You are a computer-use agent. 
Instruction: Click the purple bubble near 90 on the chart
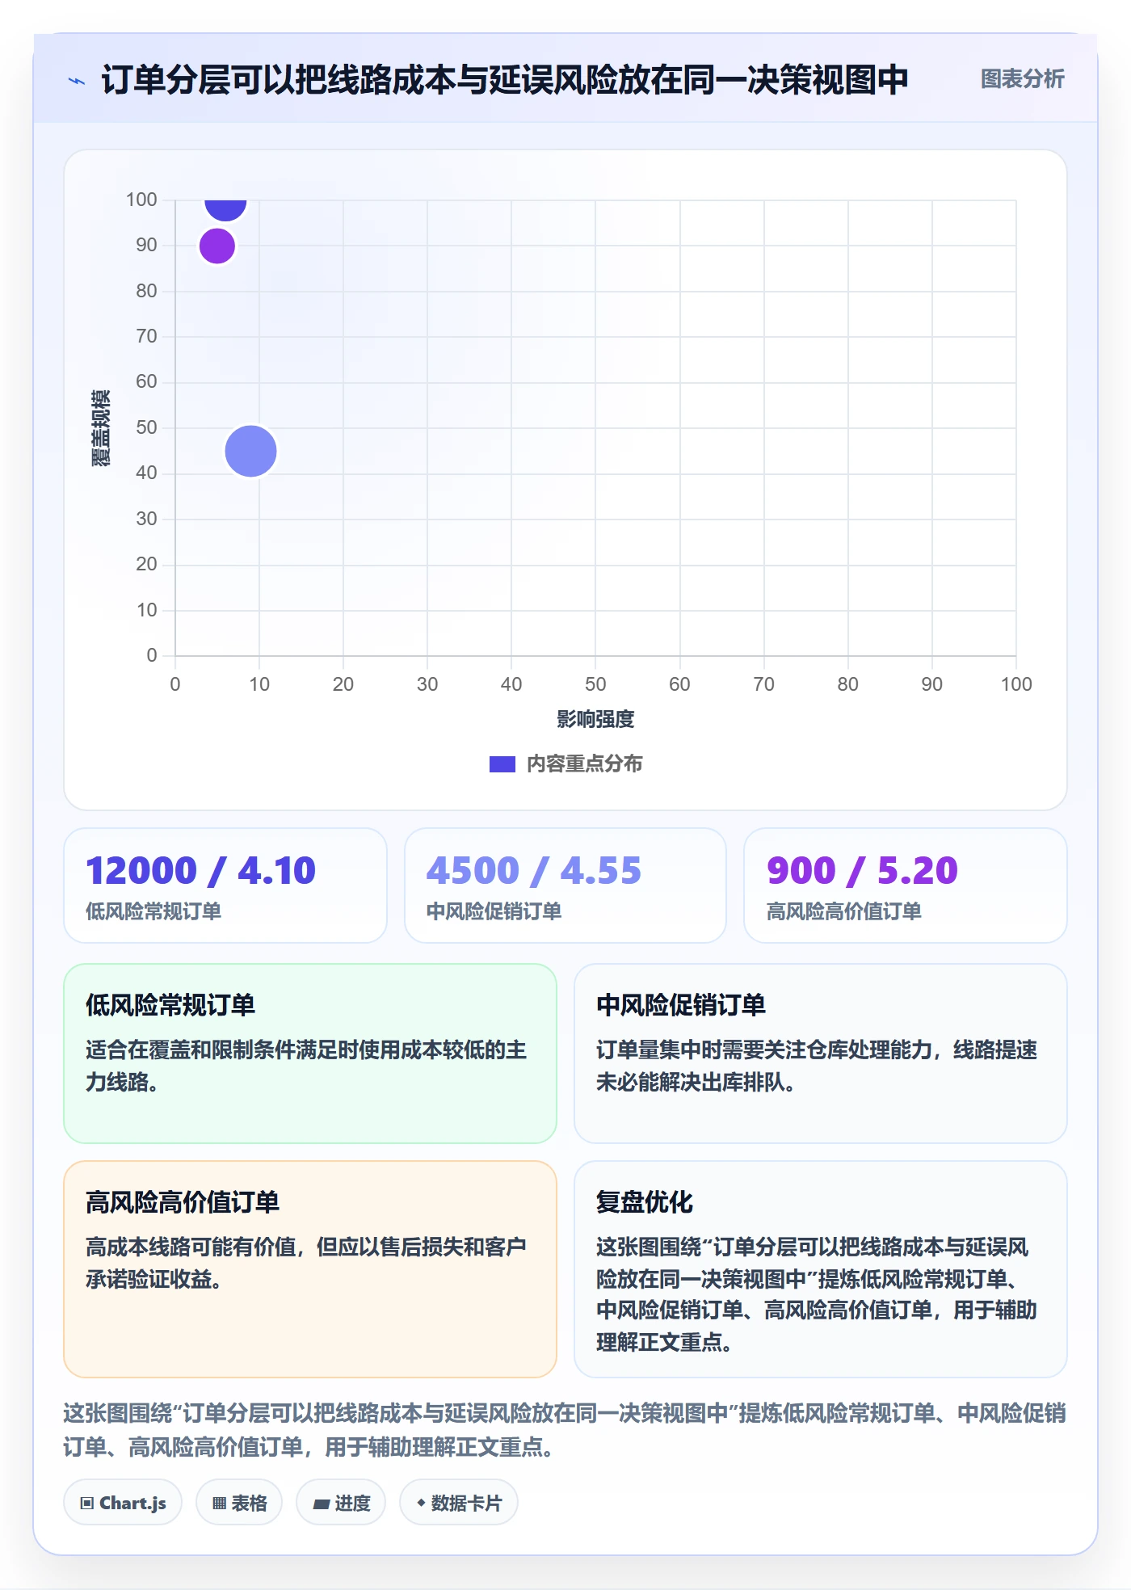coord(217,246)
